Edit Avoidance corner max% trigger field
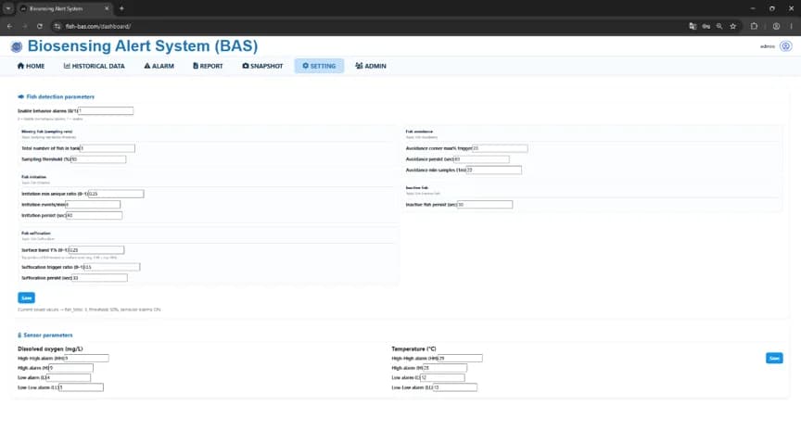Image resolution: width=801 pixels, height=430 pixels. pos(500,148)
